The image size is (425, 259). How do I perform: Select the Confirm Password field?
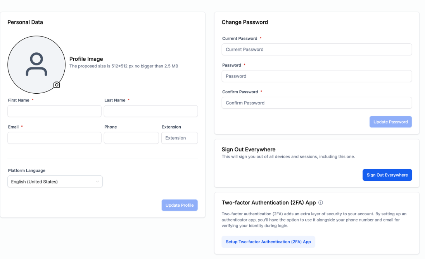coord(317,103)
